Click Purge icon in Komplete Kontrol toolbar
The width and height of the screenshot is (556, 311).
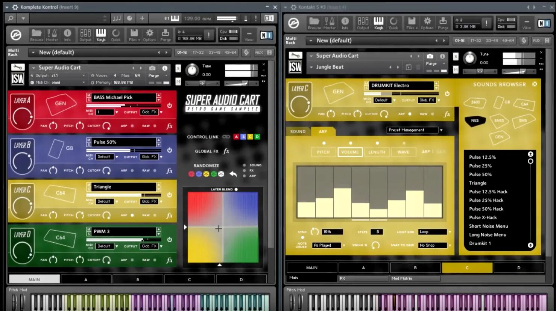point(166,35)
